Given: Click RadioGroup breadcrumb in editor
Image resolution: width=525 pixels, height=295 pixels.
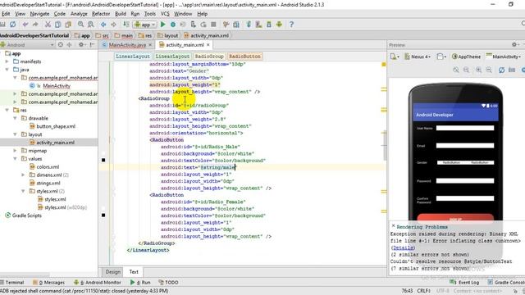Looking at the screenshot, I should [209, 57].
